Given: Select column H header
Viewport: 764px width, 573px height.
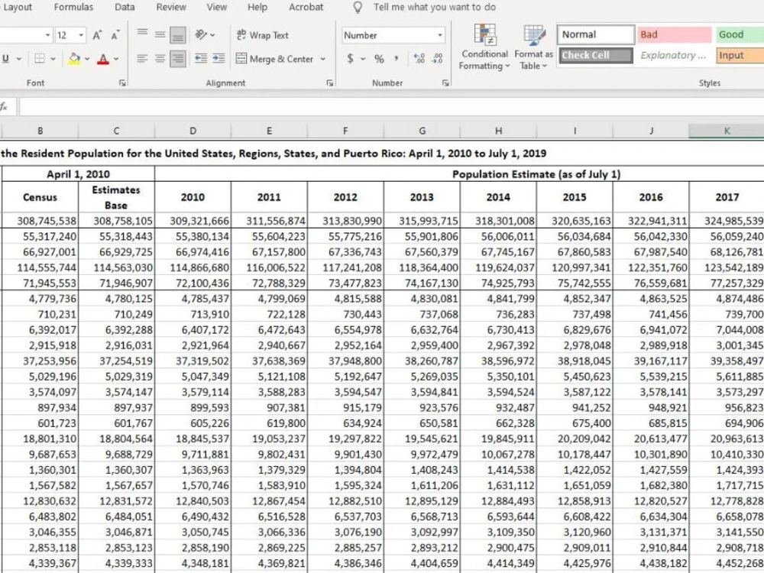Looking at the screenshot, I should [x=498, y=131].
